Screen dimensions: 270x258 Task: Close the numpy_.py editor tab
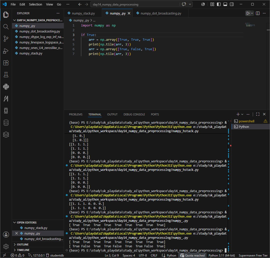[129, 13]
